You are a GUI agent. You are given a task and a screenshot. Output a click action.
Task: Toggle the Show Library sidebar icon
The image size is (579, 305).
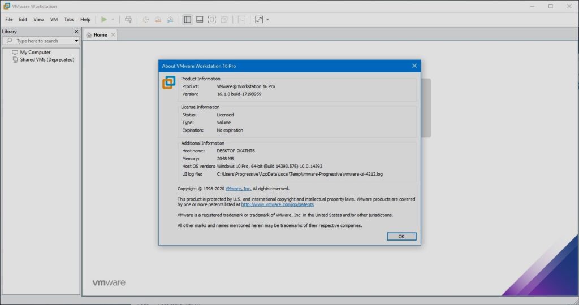tap(188, 19)
